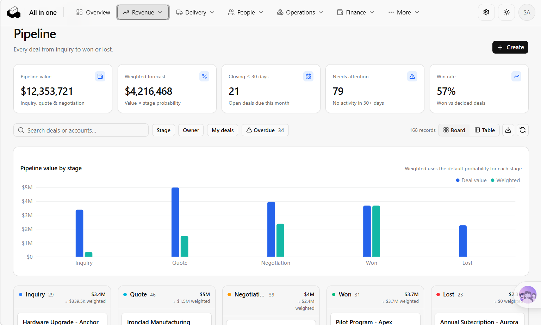Click the Inquiry column header
The image size is (541, 325).
point(62,298)
